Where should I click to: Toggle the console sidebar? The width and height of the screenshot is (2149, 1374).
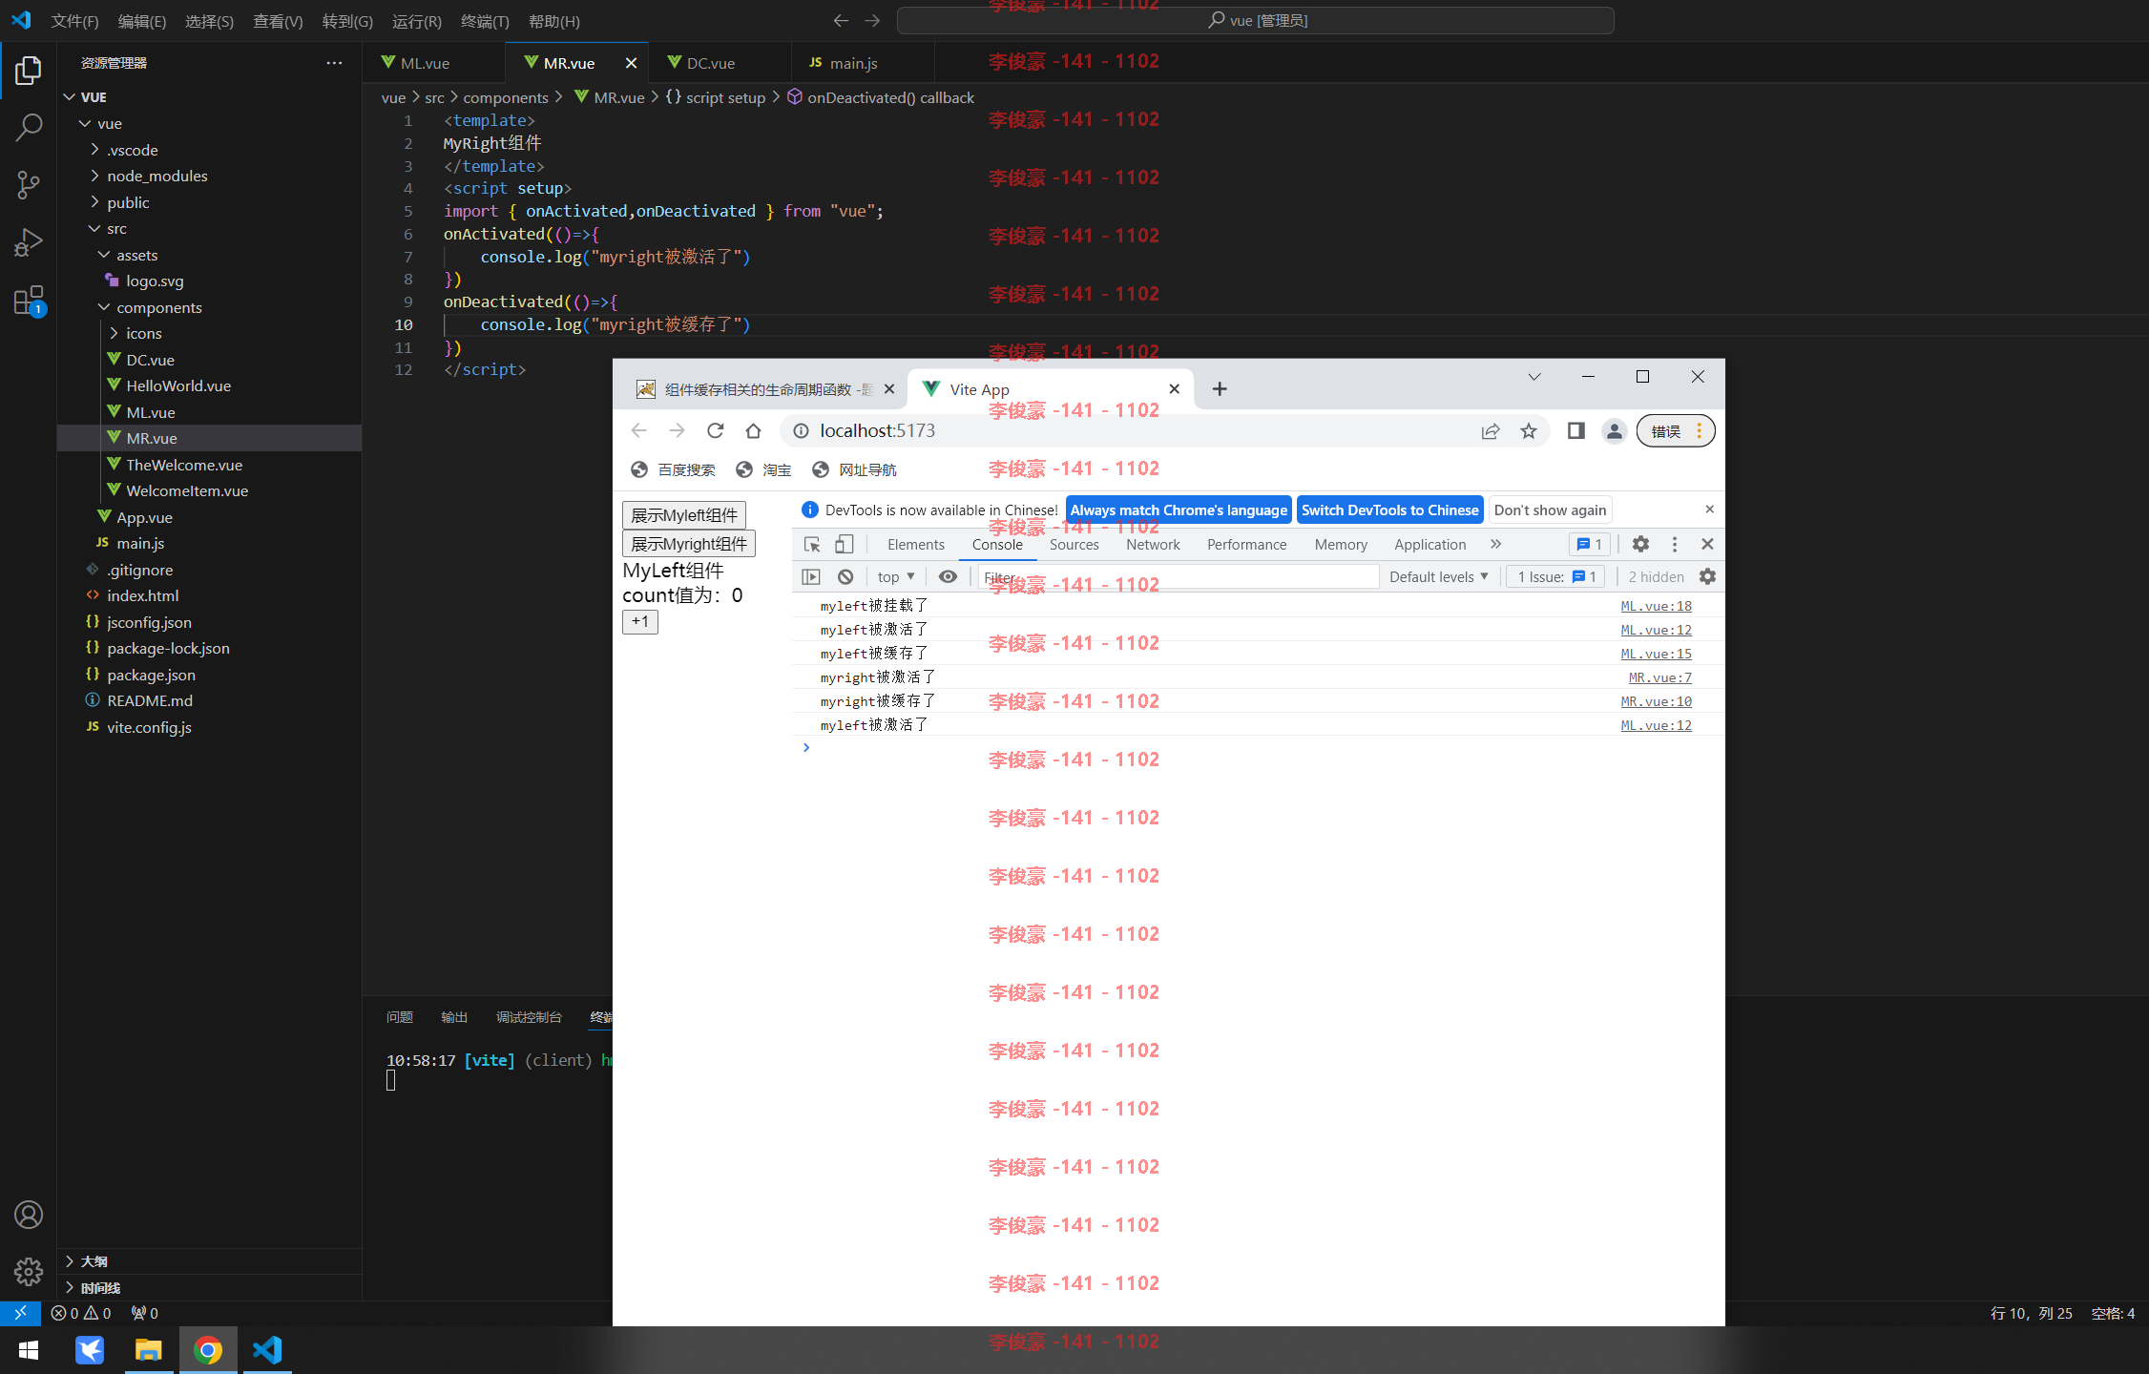tap(811, 576)
